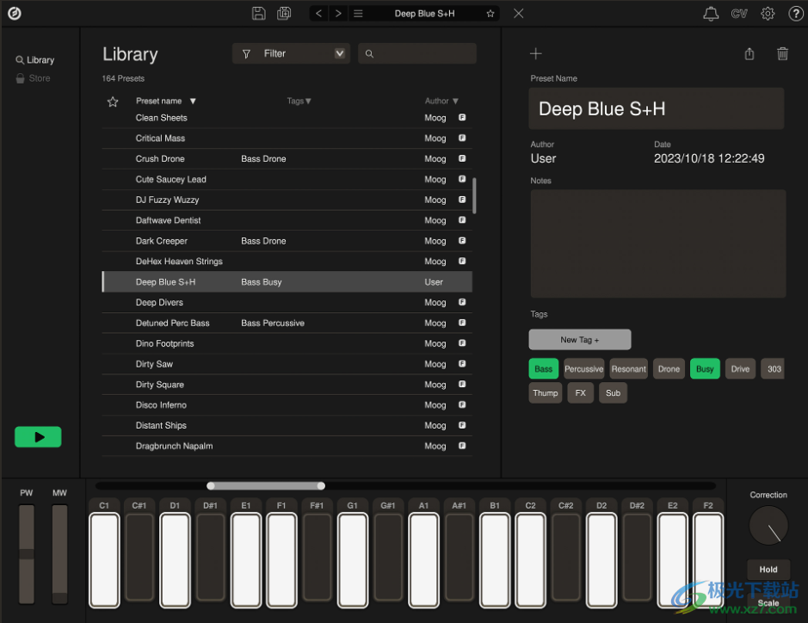
Task: Open the notifications bell icon
Action: click(x=711, y=13)
